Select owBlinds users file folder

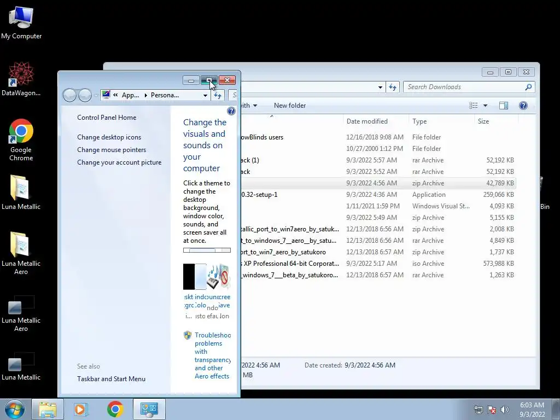click(378, 137)
